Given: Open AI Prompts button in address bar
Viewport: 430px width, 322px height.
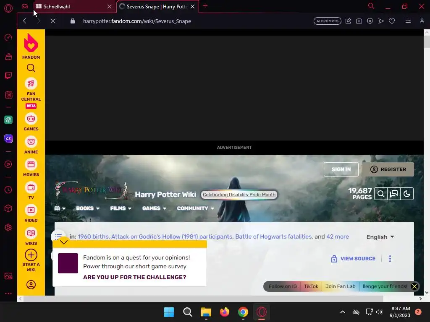Looking at the screenshot, I should pyautogui.click(x=328, y=21).
